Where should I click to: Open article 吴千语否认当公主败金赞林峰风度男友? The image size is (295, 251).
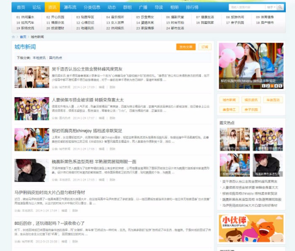pyautogui.click(x=87, y=69)
